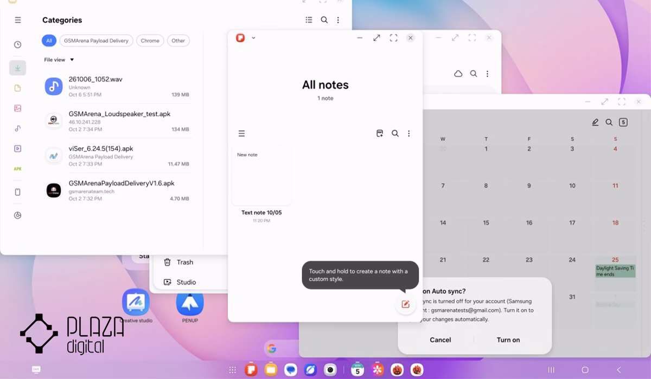Image resolution: width=651 pixels, height=379 pixels.
Task: Tap Recents navigation button in taskbar
Action: point(551,370)
